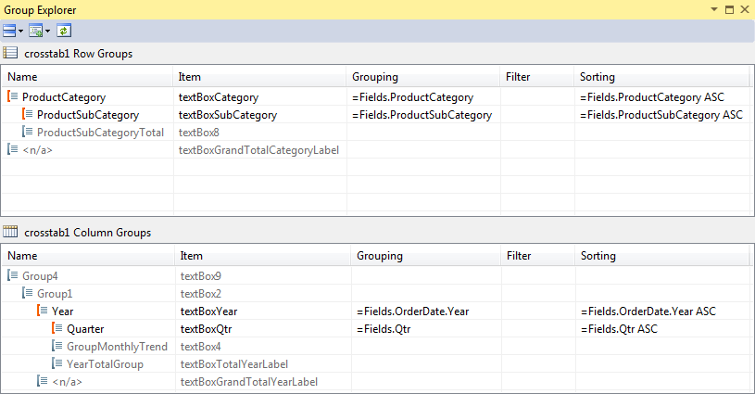Click the =Fields.Qtr grouping cell
Screen dimensions: 755x394
[426, 328]
